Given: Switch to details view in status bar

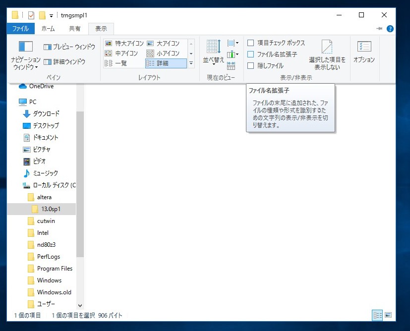Looking at the screenshot, I should click(x=377, y=315).
